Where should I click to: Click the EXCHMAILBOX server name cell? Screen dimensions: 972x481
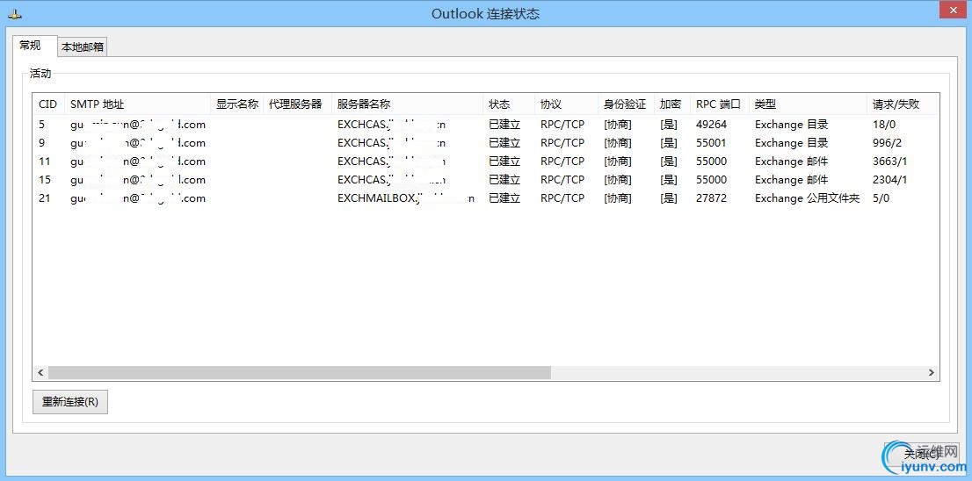406,198
